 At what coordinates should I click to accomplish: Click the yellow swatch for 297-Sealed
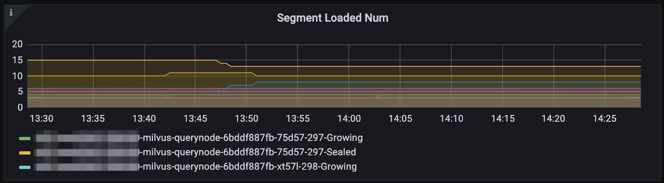(25, 153)
